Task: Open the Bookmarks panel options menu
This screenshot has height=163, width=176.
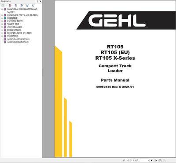Action: (x=37, y=1)
